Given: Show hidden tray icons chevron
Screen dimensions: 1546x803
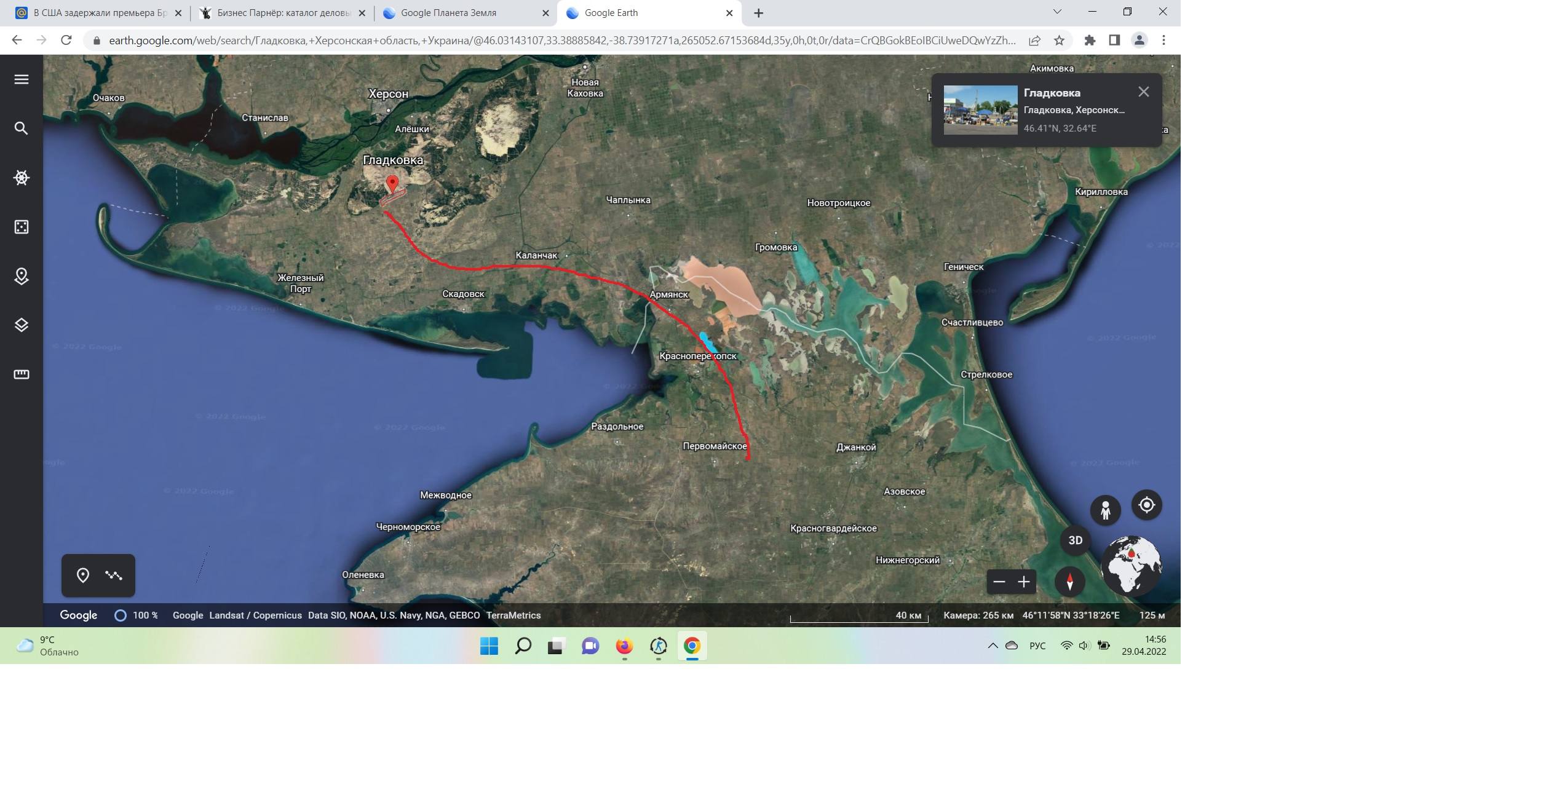Looking at the screenshot, I should [x=993, y=646].
